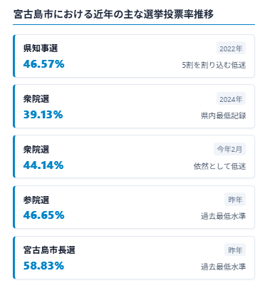260x303 pixels.
Task: Click the 今年2月 date badge
Action: tap(229, 149)
